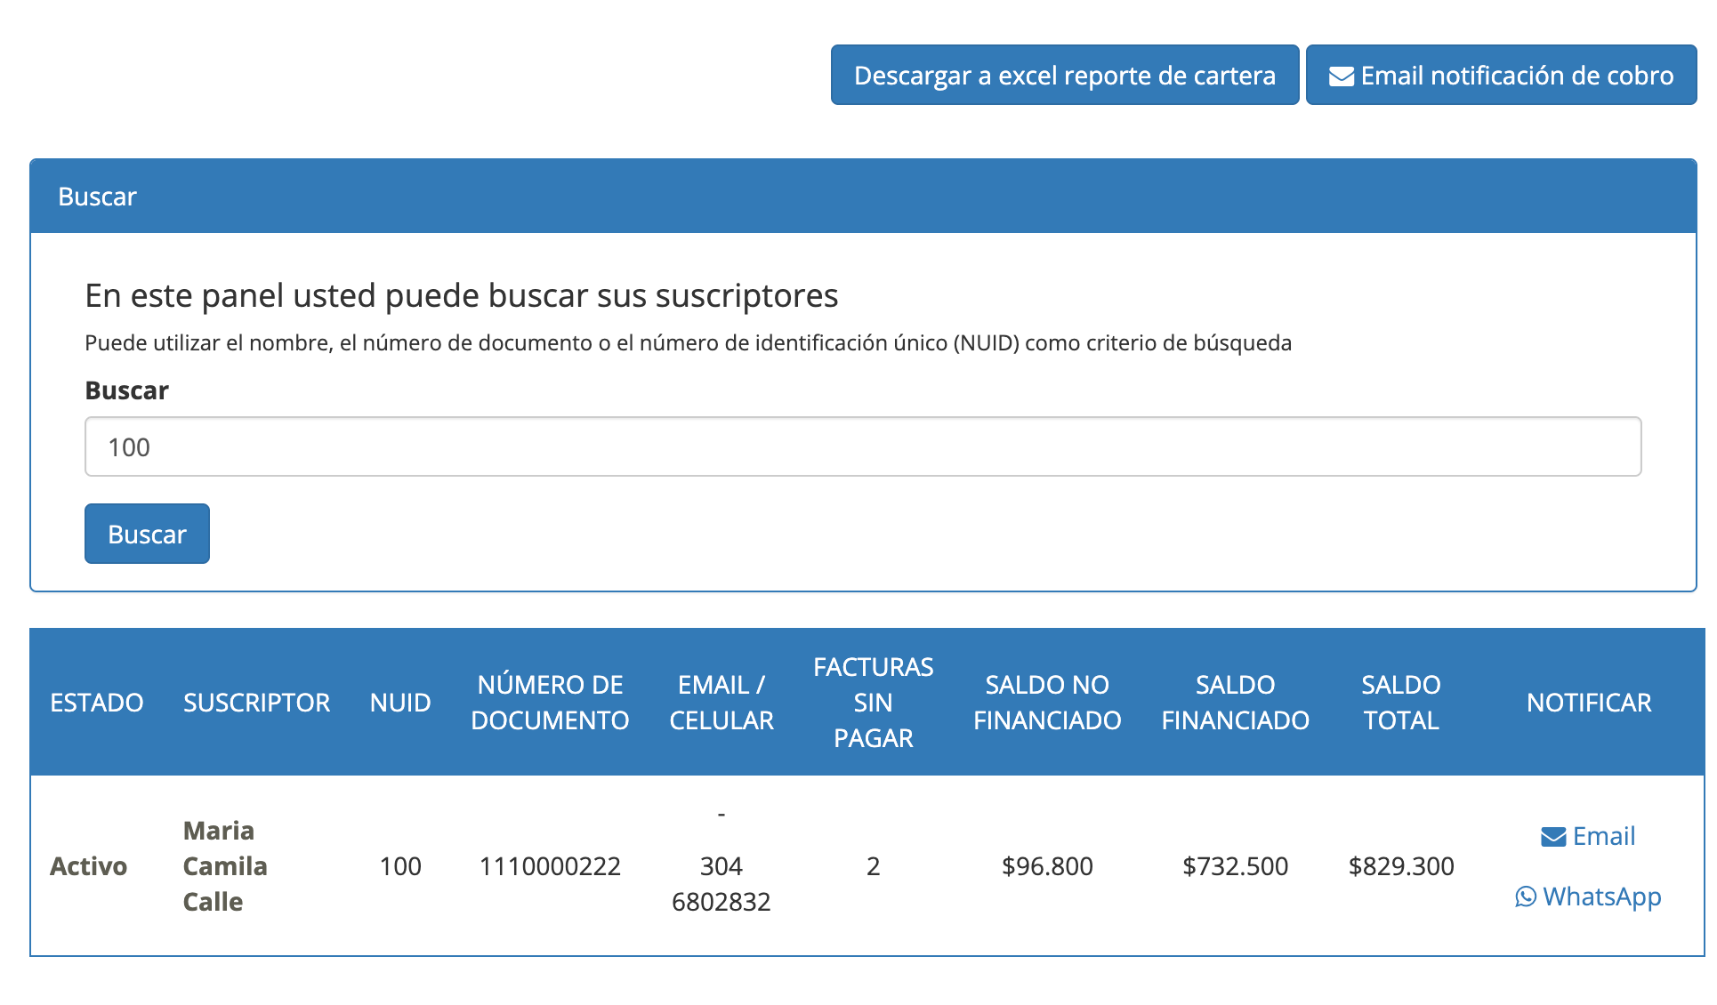Select subscriber name Maria Camila Calle
1717x1005 pixels.
(225, 866)
